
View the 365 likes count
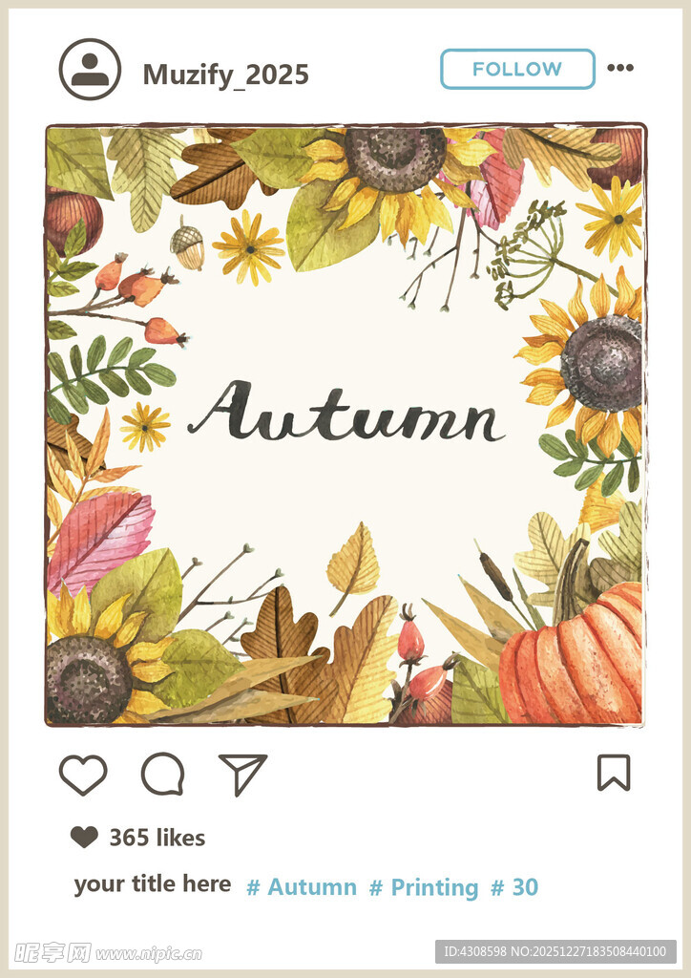point(157,837)
